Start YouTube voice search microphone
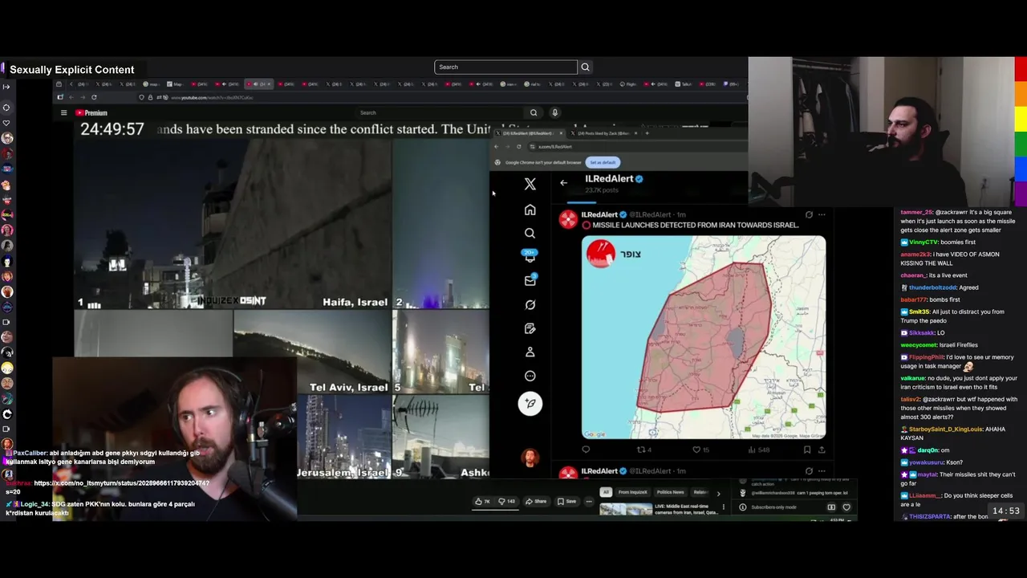The height and width of the screenshot is (578, 1027). (x=554, y=112)
